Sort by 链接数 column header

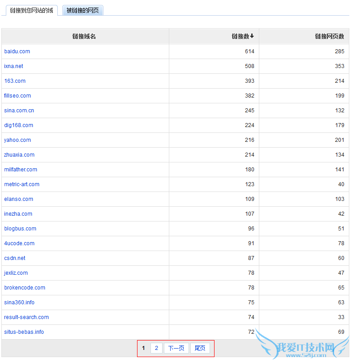click(240, 36)
